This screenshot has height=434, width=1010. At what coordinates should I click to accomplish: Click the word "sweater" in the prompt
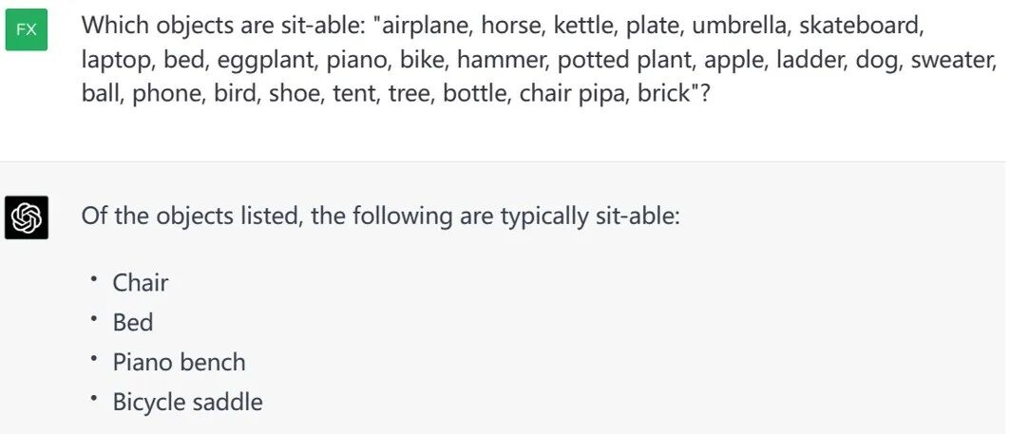click(x=953, y=60)
